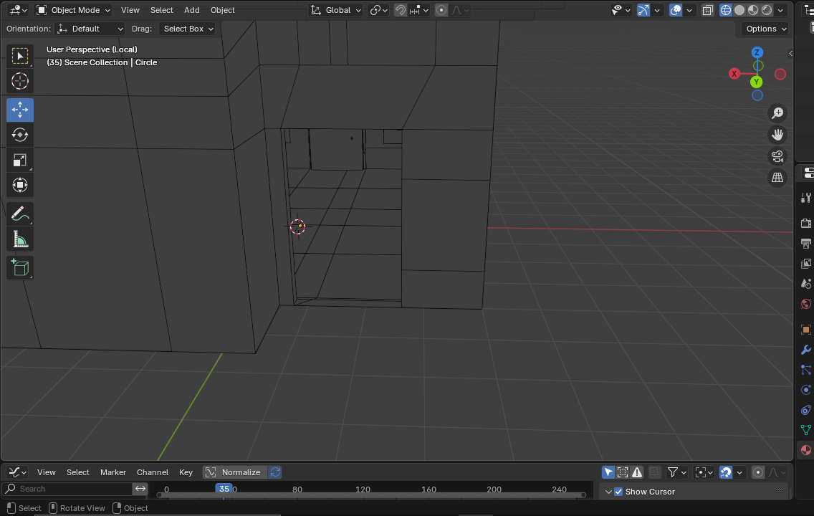Open the Drag Select Box dropdown
Screen dimensions: 814x516
(x=187, y=29)
